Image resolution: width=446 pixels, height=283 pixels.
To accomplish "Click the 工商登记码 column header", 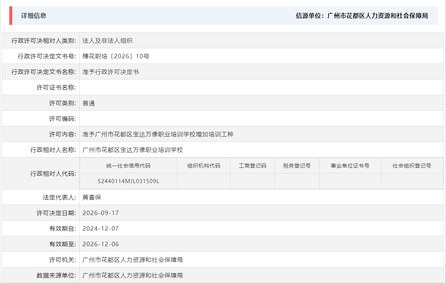I will coord(252,166).
